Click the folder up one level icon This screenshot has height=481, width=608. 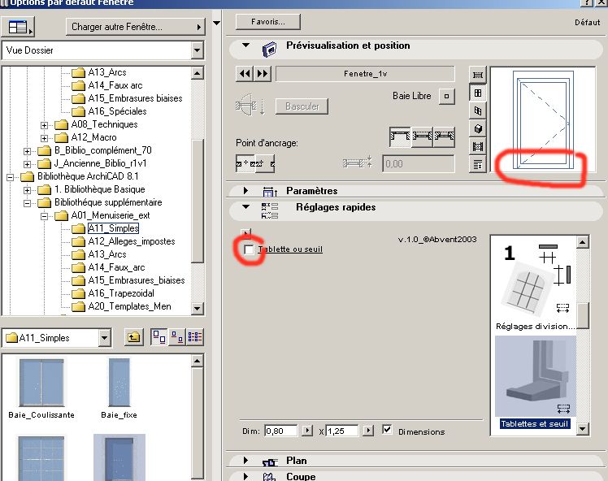pos(134,337)
